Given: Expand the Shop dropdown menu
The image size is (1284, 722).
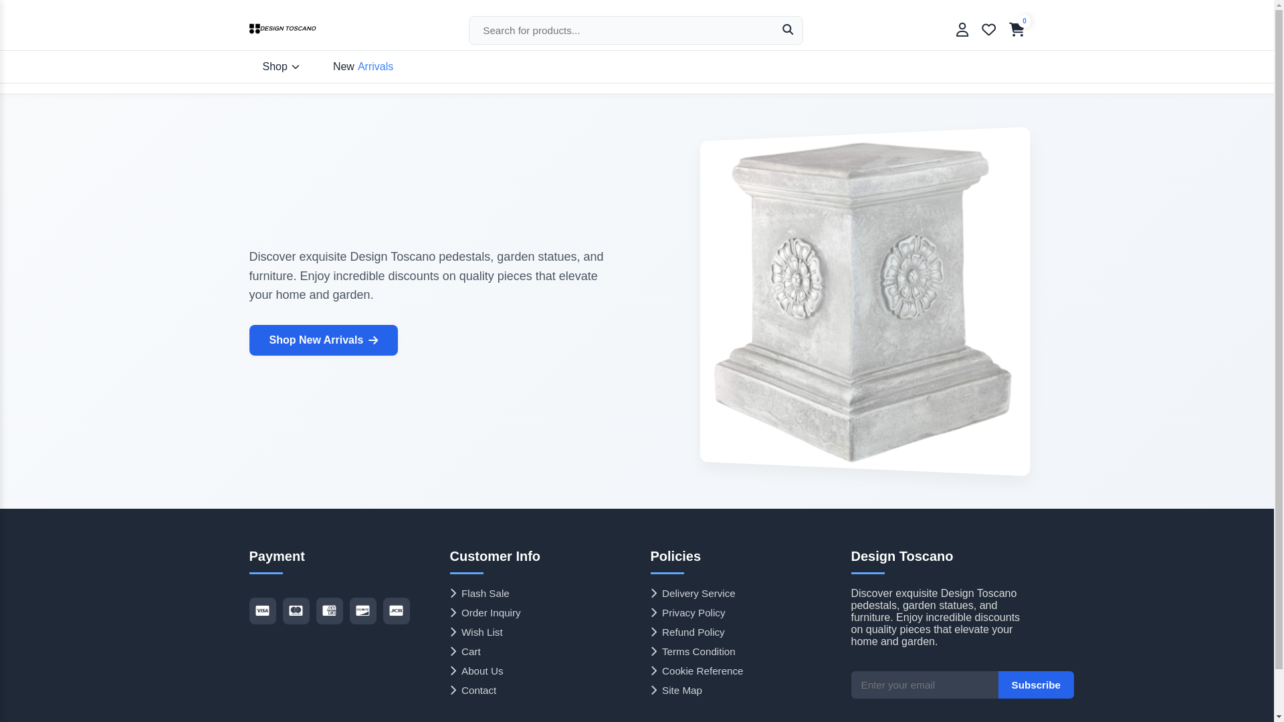Looking at the screenshot, I should pos(281,67).
